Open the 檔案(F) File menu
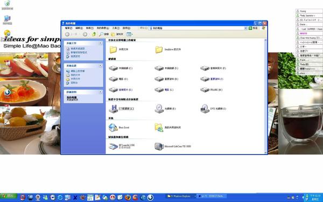The width and height of the screenshot is (323, 202). (68, 28)
